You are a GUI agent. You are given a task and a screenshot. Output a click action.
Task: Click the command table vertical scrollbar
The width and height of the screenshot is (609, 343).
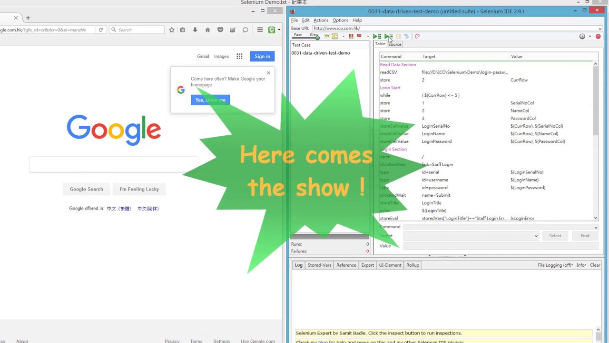coord(595,100)
